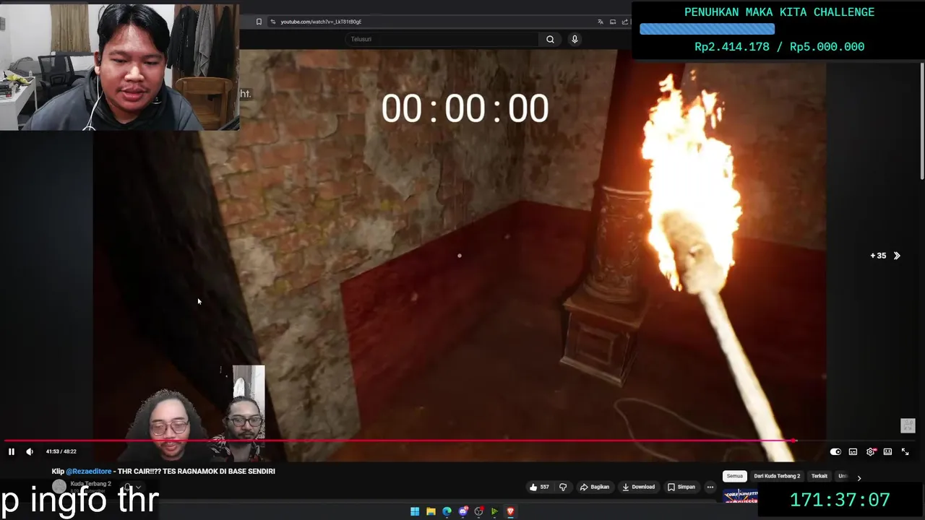Viewport: 925px width, 520px height.
Task: Select the Dari Kuda Terbang 2 chip
Action: [777, 476]
